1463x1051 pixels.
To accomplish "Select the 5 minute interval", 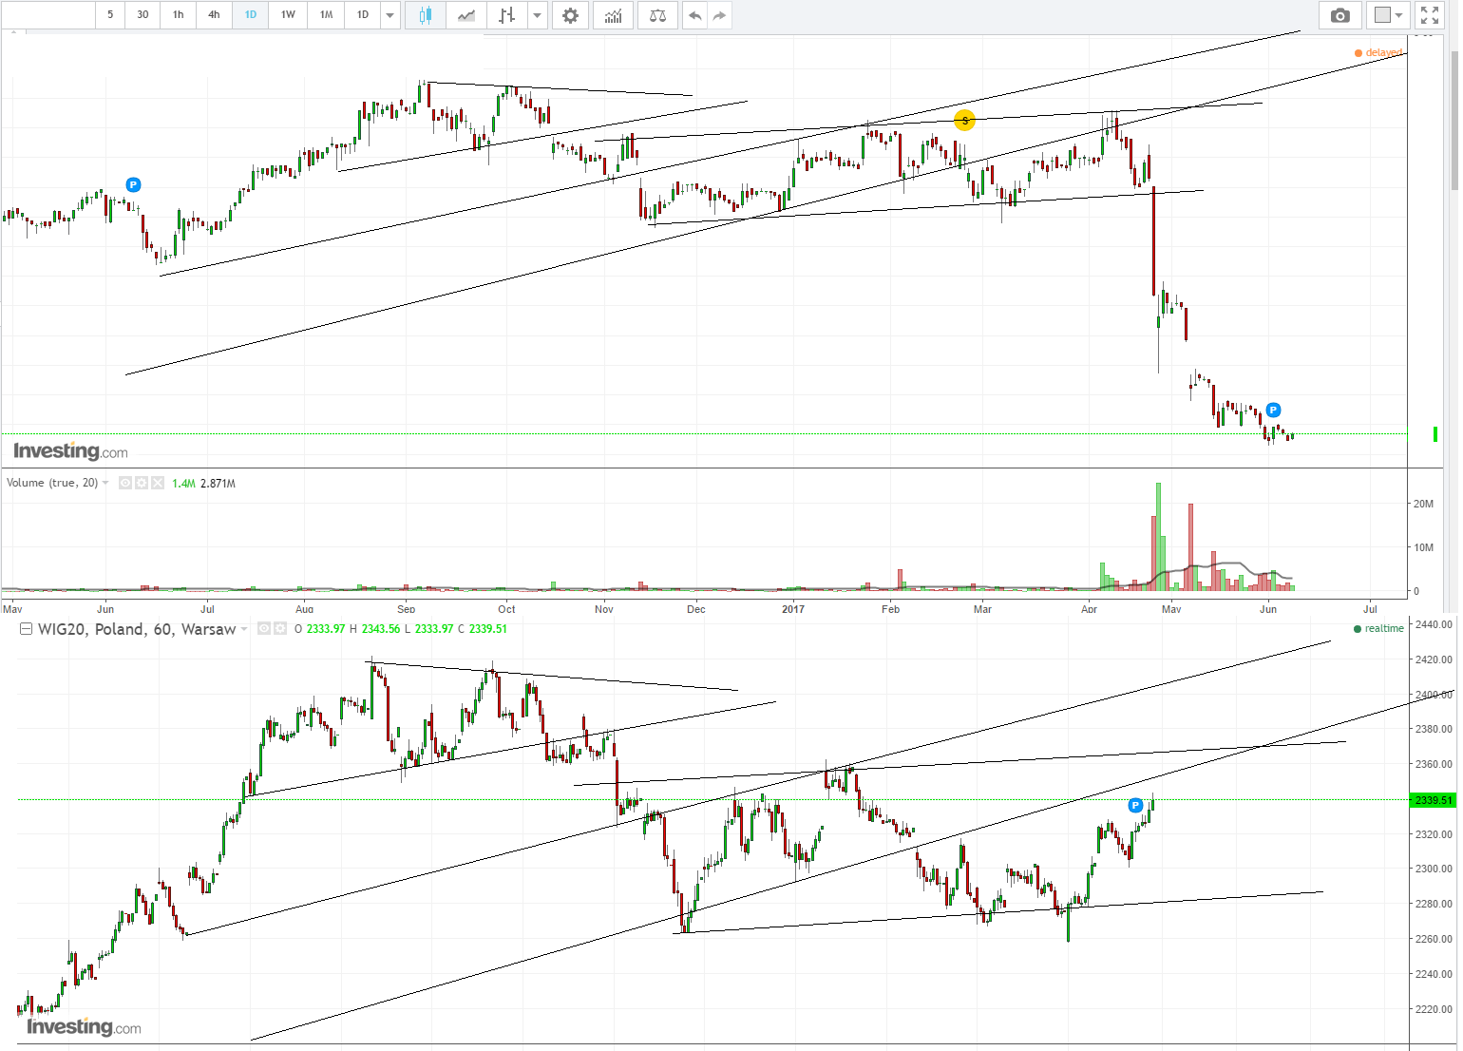I will [x=110, y=15].
